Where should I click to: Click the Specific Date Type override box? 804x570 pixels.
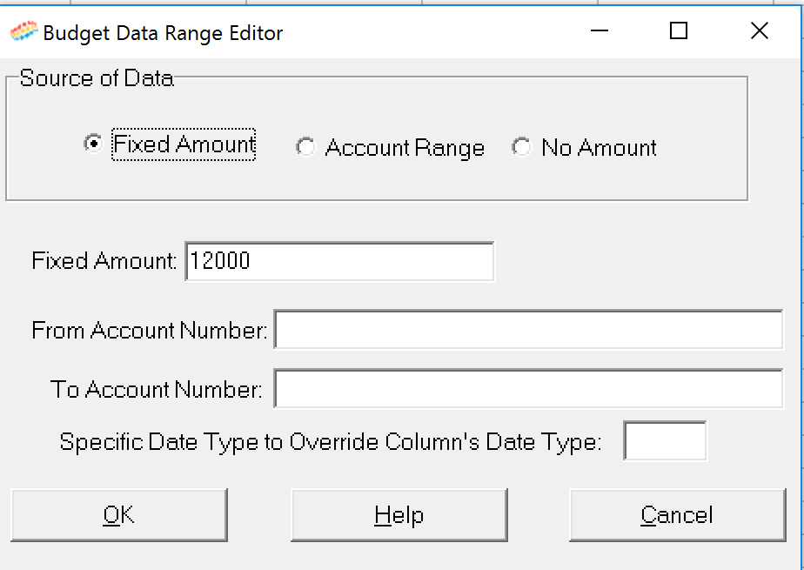665,441
